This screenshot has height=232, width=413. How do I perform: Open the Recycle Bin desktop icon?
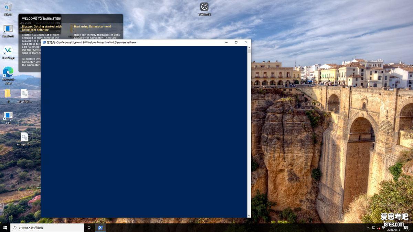coord(8,9)
